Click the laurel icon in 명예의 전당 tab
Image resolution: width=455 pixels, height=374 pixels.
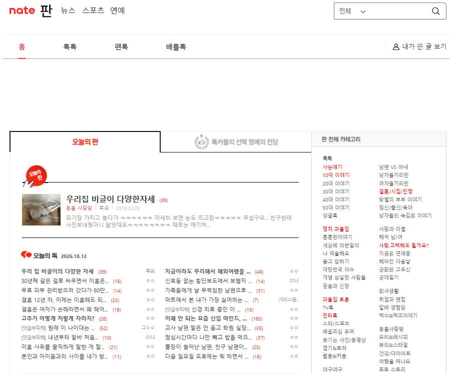point(202,142)
